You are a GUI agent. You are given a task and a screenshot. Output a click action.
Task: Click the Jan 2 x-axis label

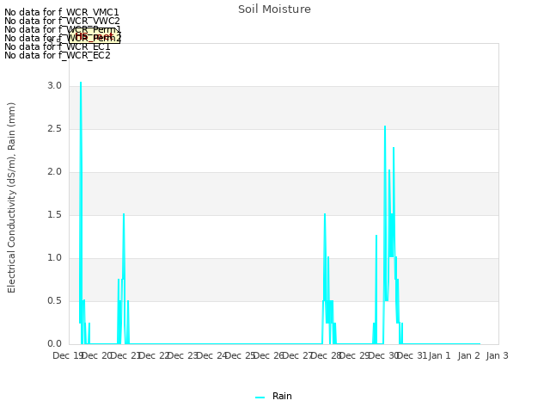click(x=468, y=355)
